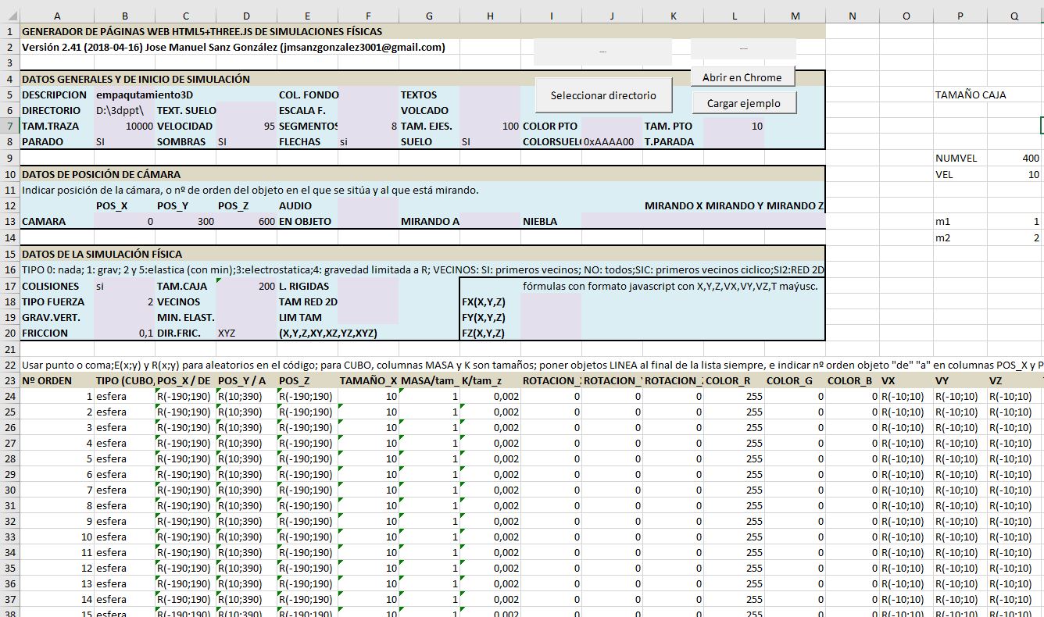Select camera POS_Z value 600
Screen dimensions: 1044x617
pos(246,222)
